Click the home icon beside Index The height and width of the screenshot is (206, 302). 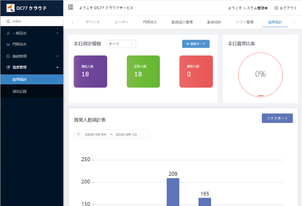[x=8, y=21]
